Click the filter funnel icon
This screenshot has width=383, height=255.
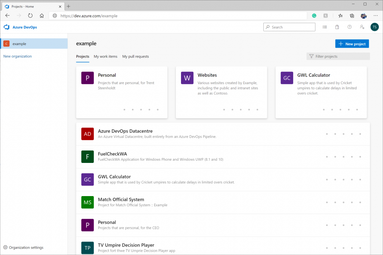311,56
